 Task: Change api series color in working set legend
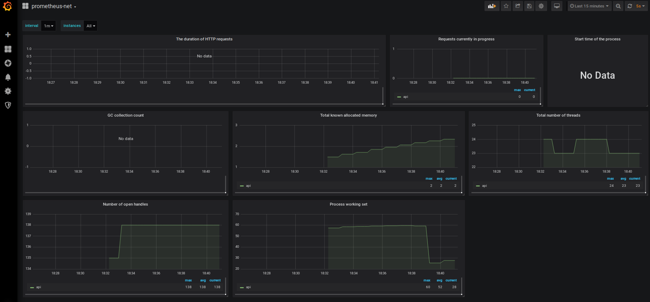click(x=242, y=287)
